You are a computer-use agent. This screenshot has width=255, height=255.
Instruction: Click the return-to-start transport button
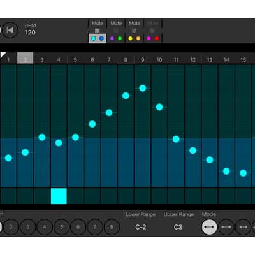click(x=10, y=30)
